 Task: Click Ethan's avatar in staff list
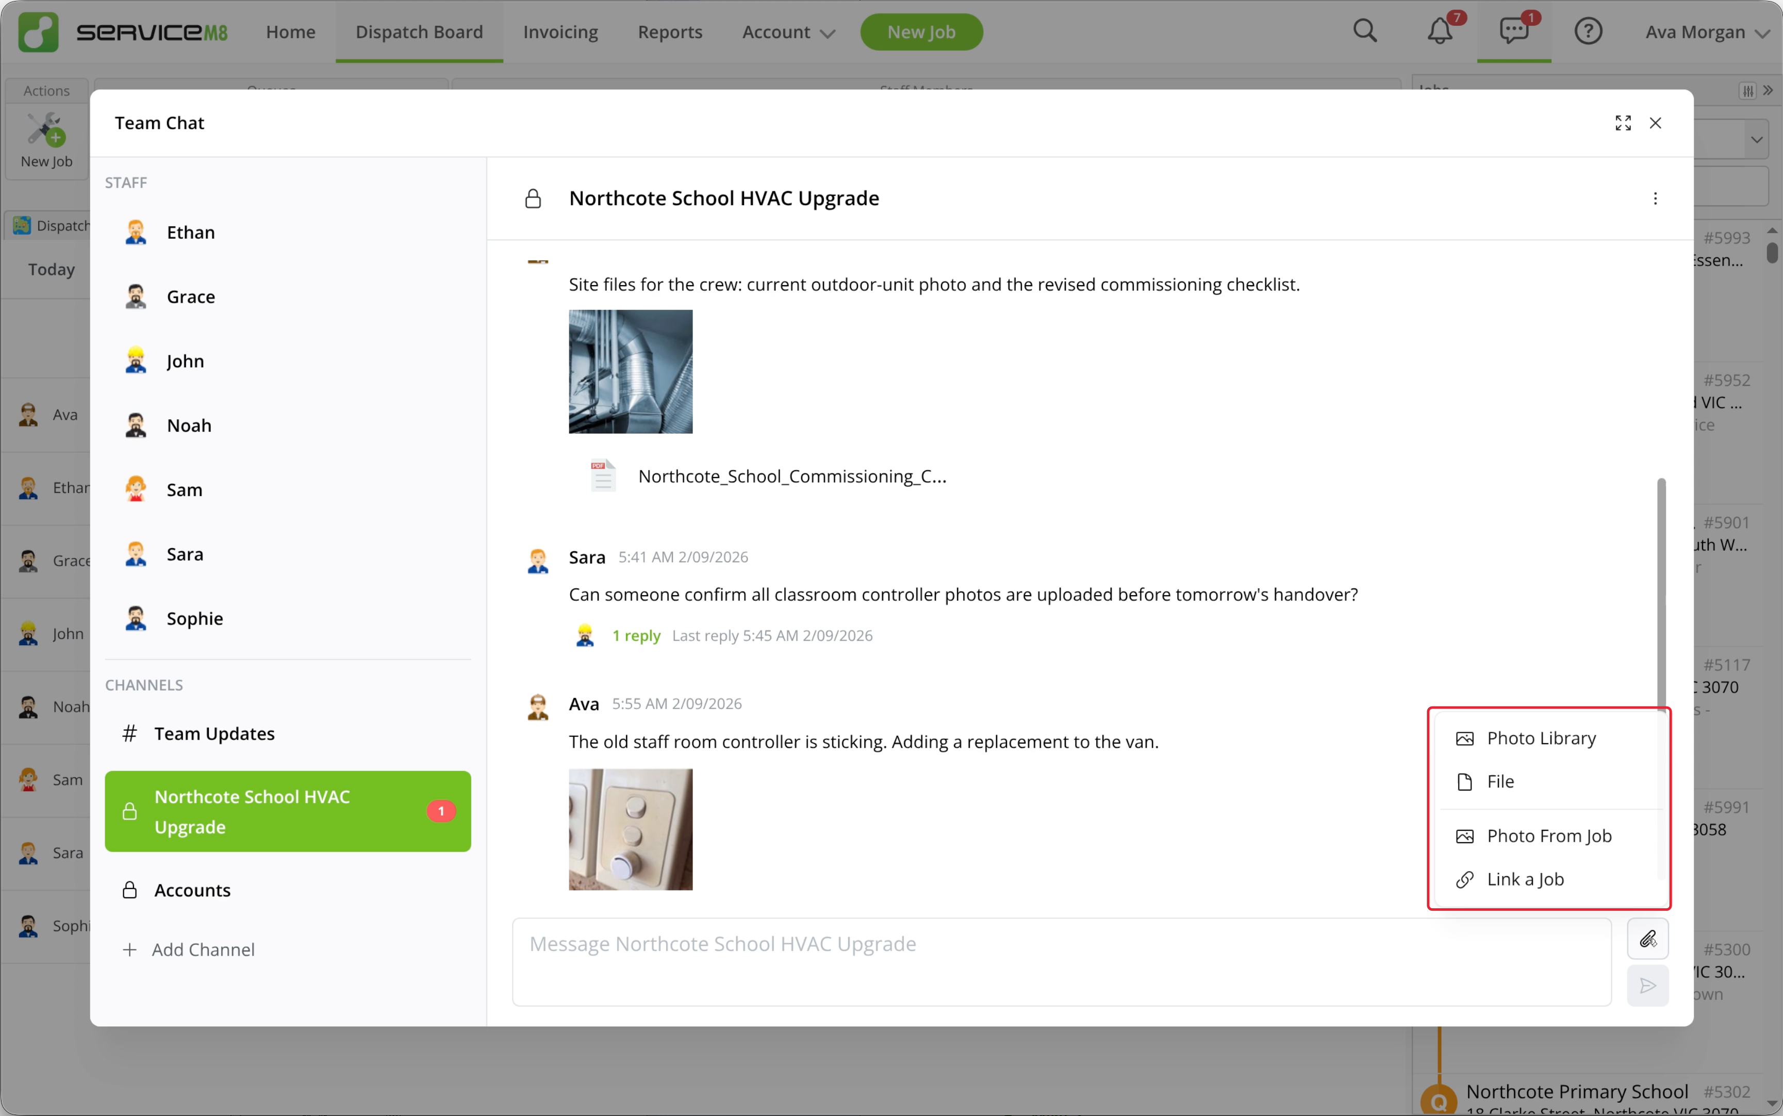click(x=136, y=232)
